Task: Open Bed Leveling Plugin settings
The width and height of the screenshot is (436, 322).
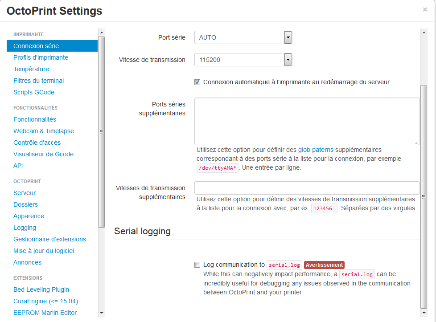Action: click(41, 289)
